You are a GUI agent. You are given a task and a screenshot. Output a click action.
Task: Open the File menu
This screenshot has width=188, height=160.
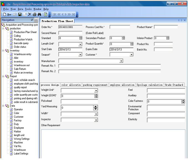[x=6, y=9]
